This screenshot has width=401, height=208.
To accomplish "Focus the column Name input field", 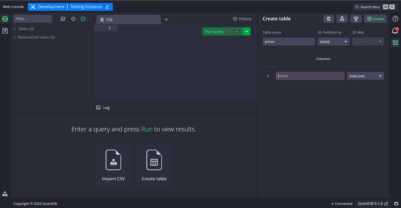I will pyautogui.click(x=310, y=76).
